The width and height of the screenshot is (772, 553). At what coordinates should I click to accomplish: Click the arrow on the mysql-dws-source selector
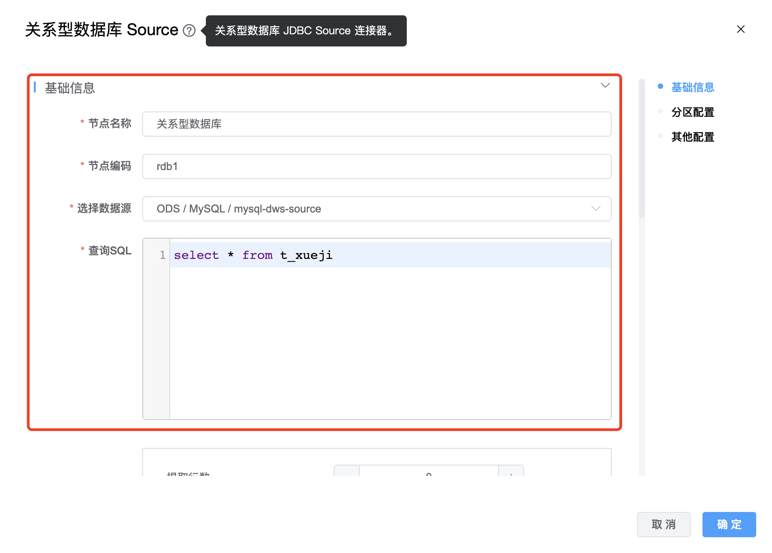[595, 209]
